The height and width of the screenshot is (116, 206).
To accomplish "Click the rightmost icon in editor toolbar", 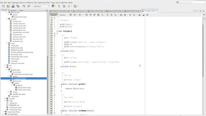I will pyautogui.click(x=147, y=15).
